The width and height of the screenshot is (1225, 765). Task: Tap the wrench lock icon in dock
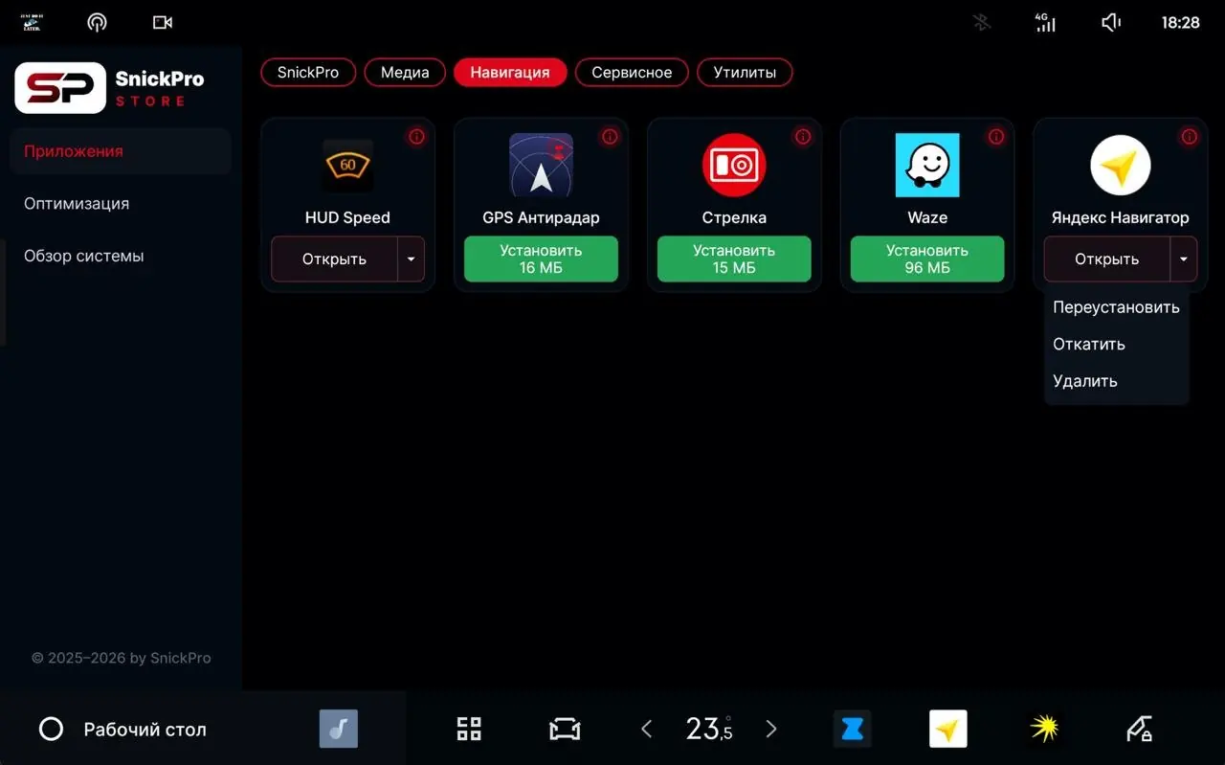click(1139, 729)
